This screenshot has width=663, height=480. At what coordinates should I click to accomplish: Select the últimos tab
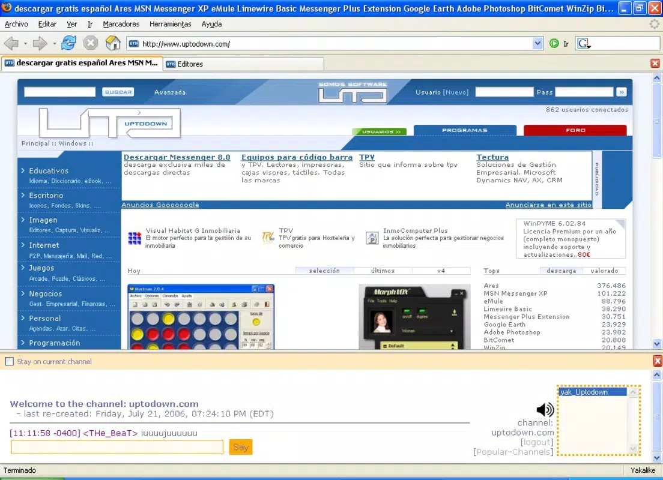point(383,271)
